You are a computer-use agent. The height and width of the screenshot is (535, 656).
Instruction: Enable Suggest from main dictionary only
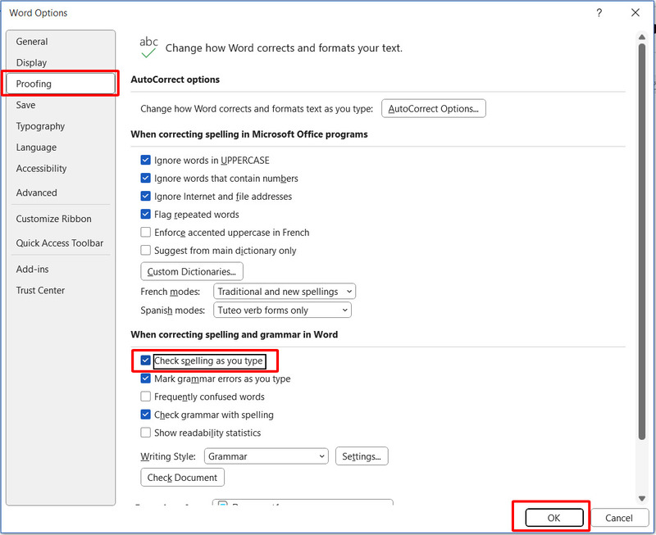coord(146,251)
